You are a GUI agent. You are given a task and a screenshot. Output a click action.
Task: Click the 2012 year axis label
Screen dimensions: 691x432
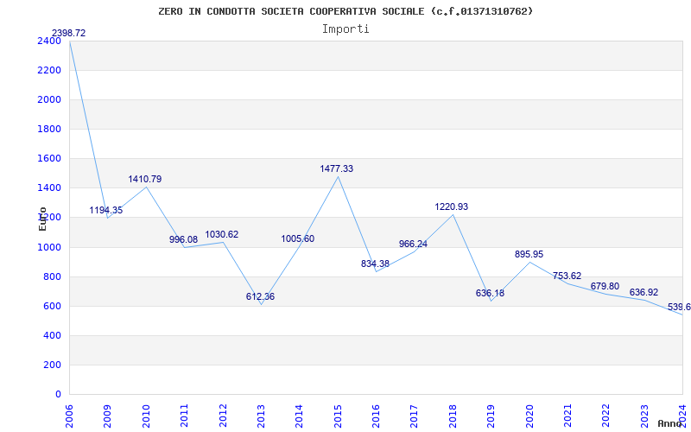(223, 416)
